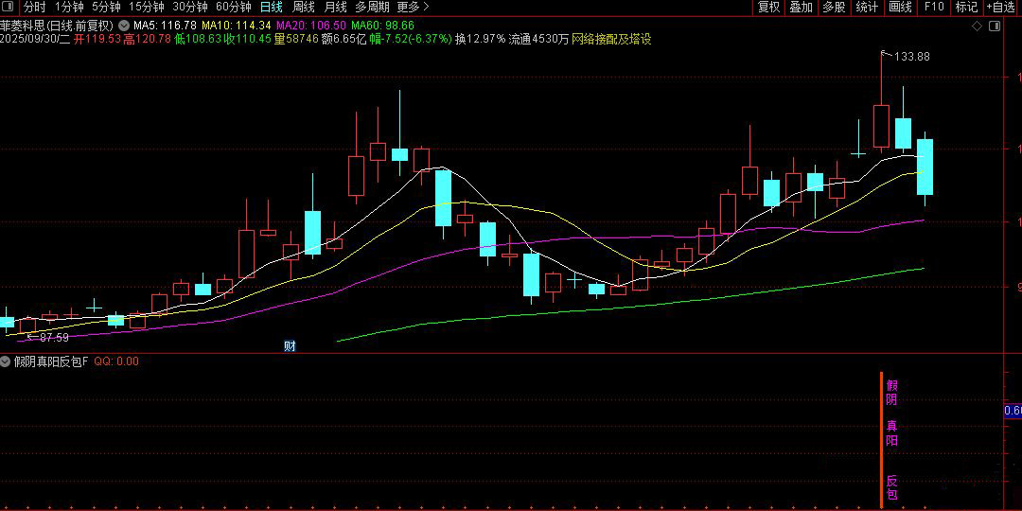Open the 统计 statistics tool
Viewport: 1022px width, 511px height.
coord(867,8)
